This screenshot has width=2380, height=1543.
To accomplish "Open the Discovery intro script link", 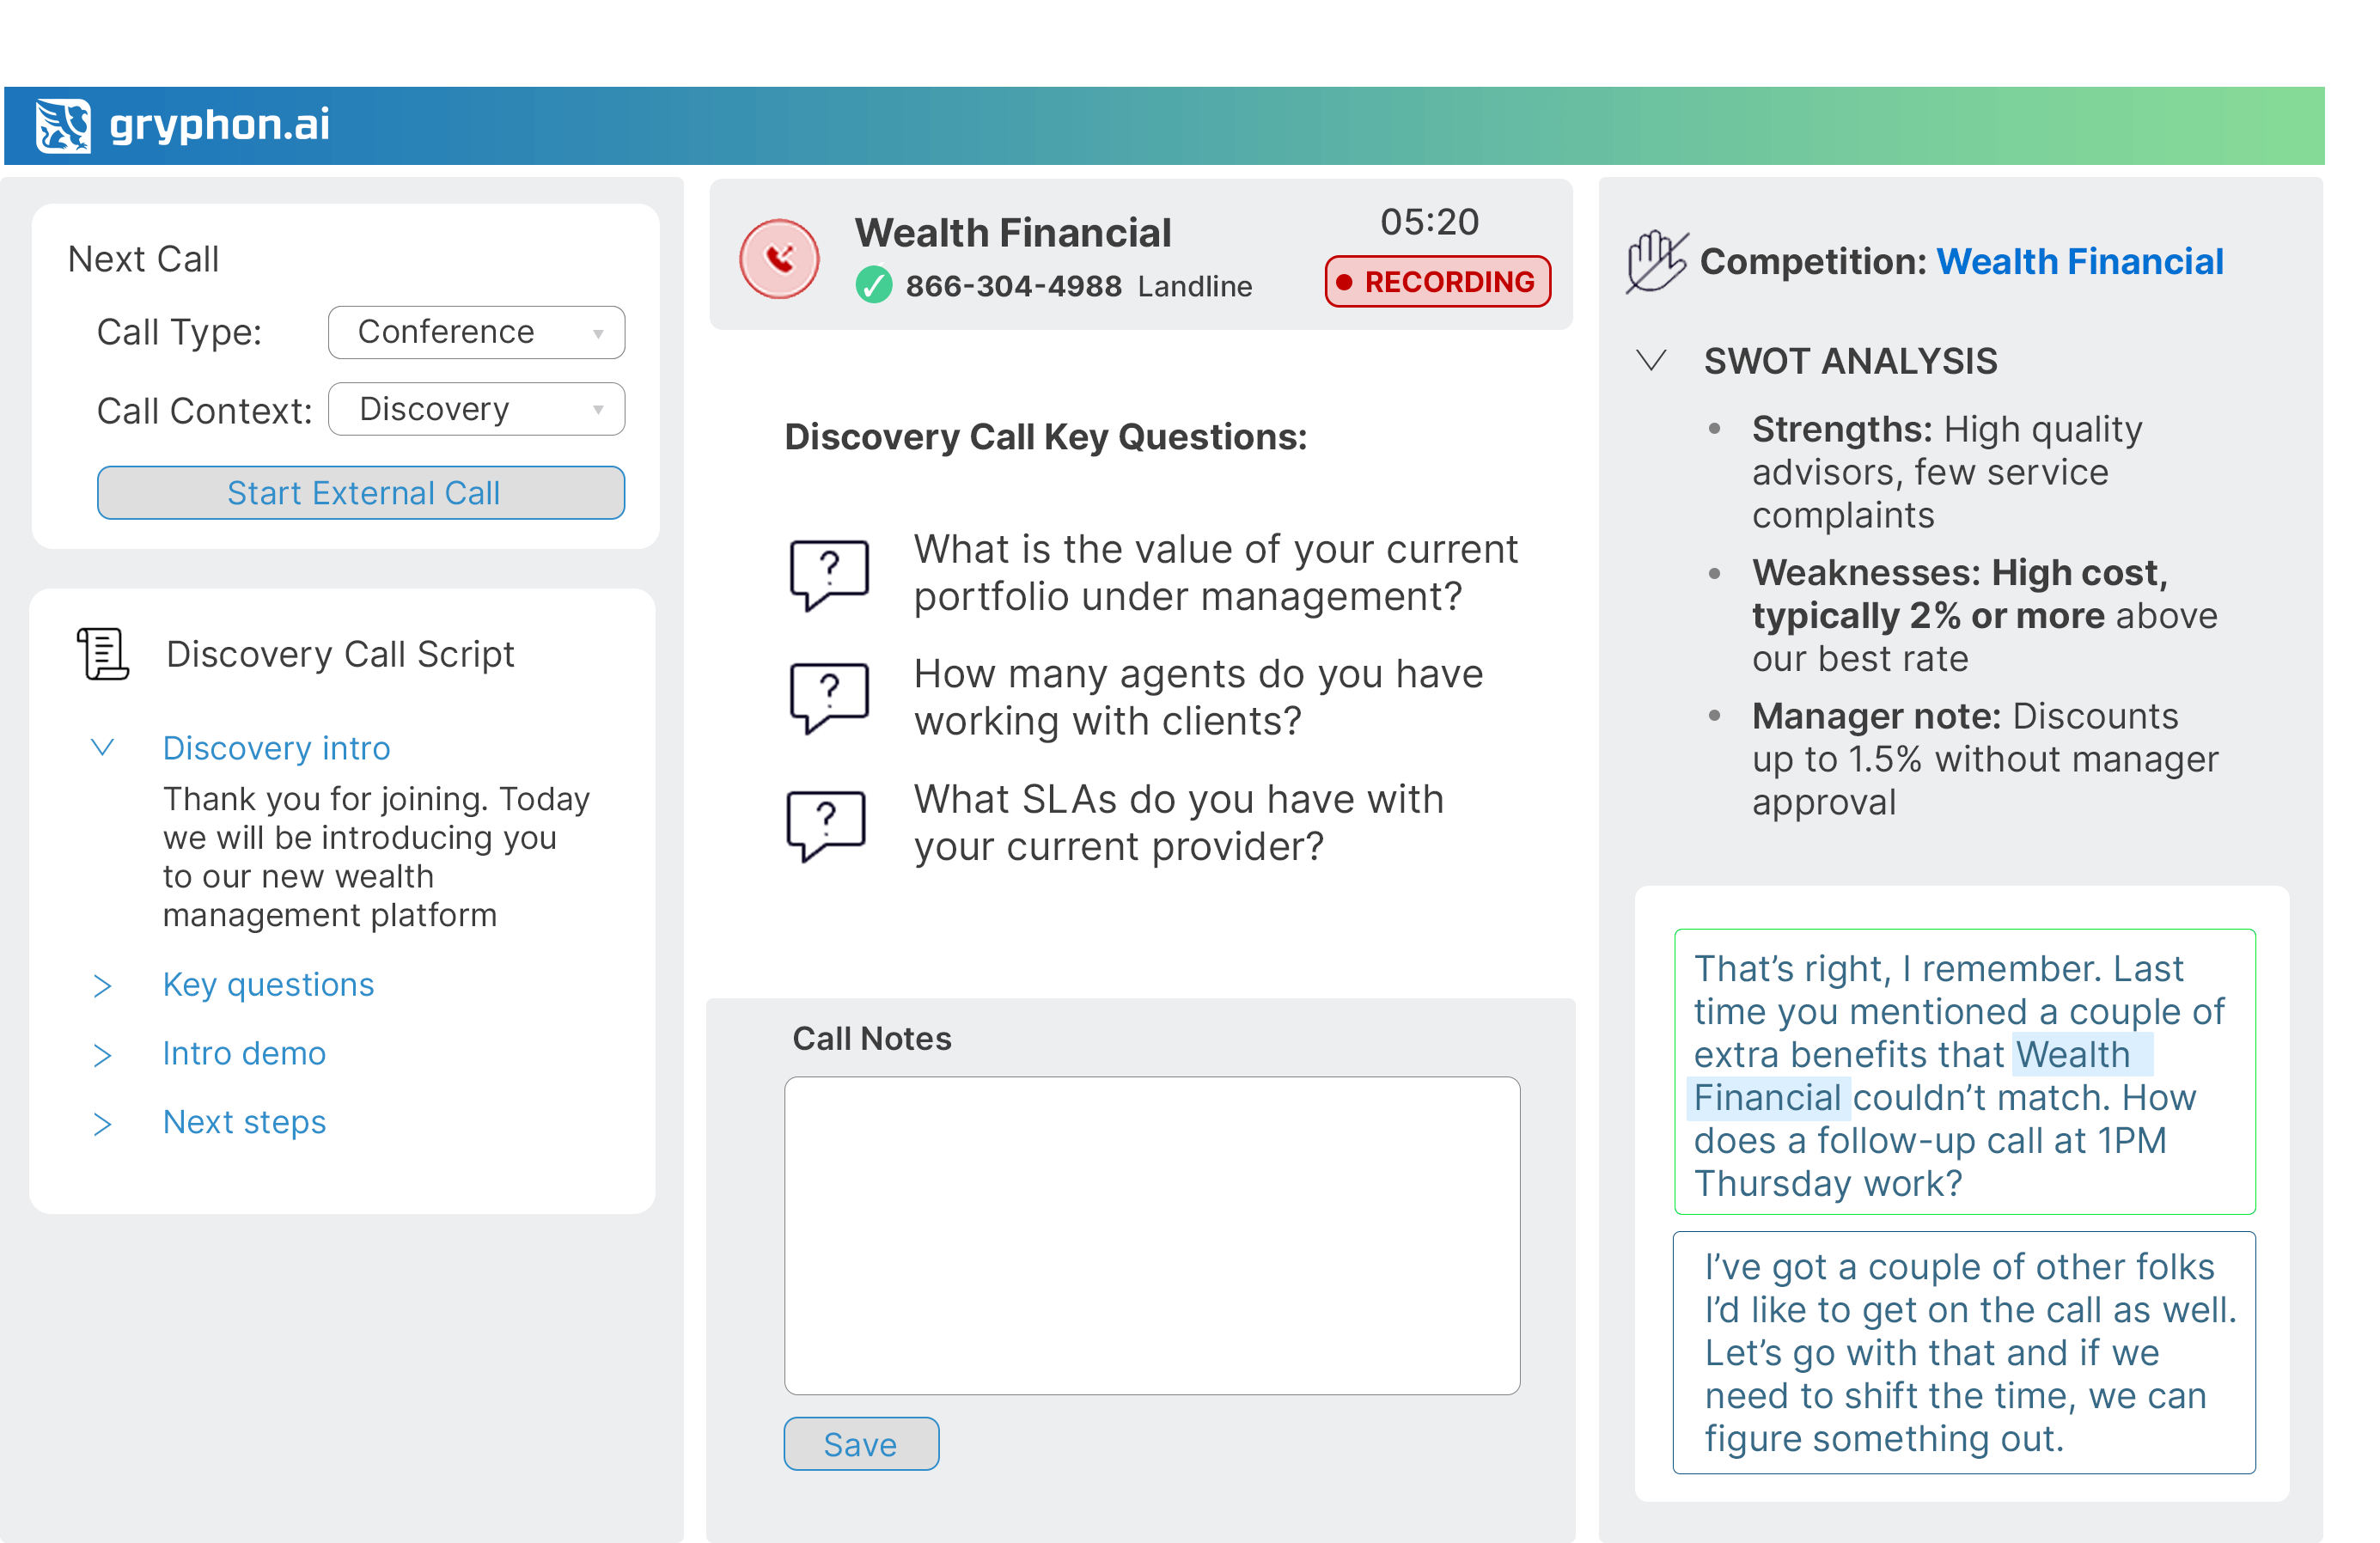I will (276, 748).
